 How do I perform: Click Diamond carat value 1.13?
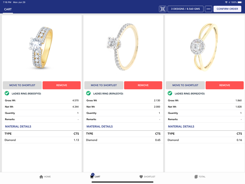pyautogui.click(x=76, y=140)
